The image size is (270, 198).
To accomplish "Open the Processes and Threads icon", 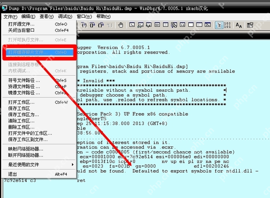I will pyautogui.click(x=199, y=25).
